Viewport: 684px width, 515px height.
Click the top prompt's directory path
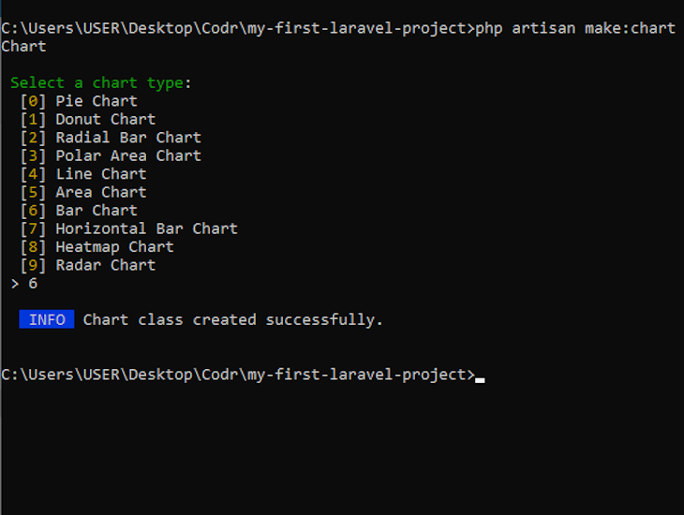point(237,28)
